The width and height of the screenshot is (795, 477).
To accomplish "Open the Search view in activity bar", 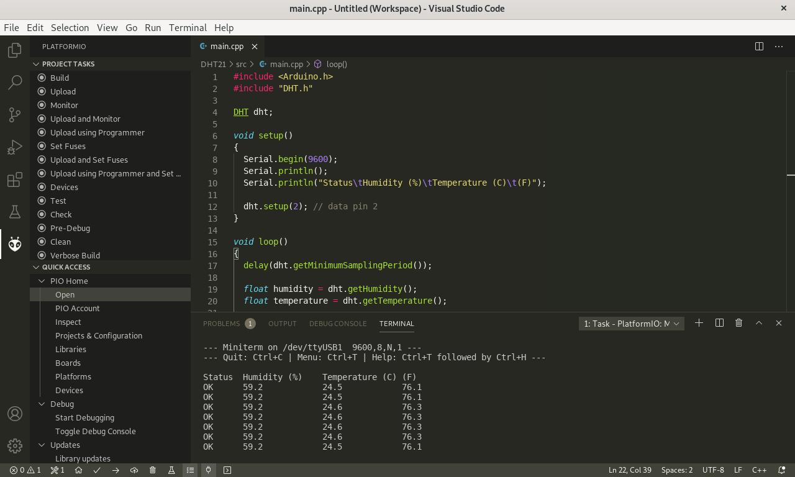I will [x=15, y=82].
